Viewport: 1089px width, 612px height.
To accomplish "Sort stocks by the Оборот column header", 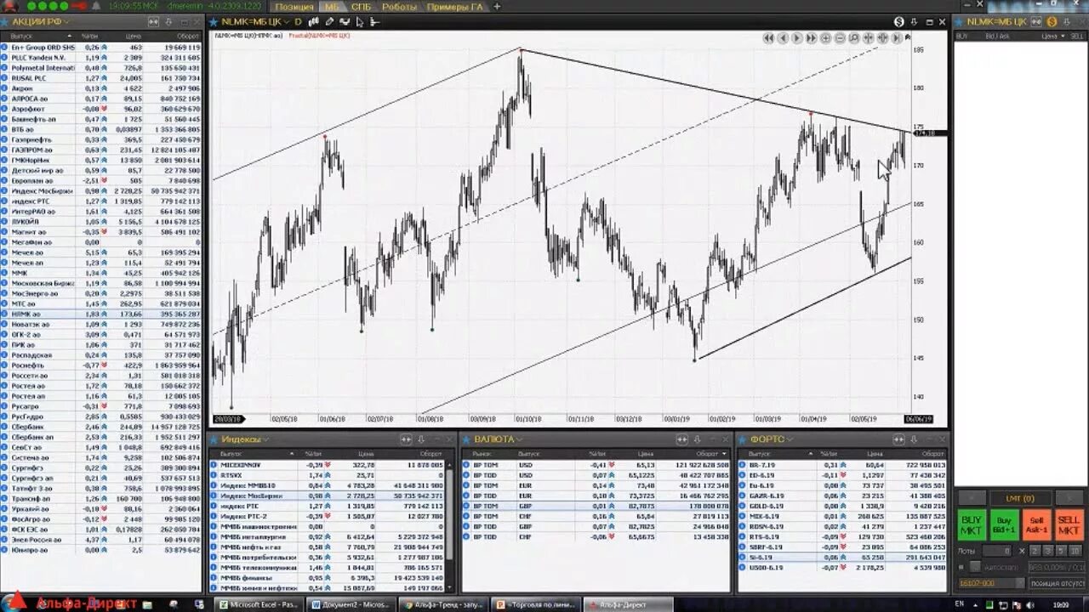I will 188,37.
